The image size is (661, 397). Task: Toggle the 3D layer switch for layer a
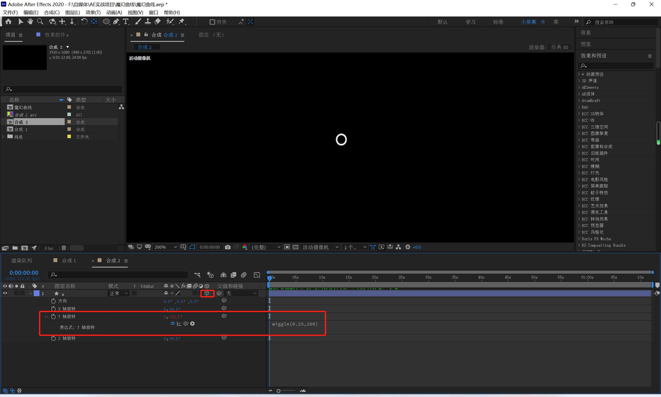[x=207, y=294]
